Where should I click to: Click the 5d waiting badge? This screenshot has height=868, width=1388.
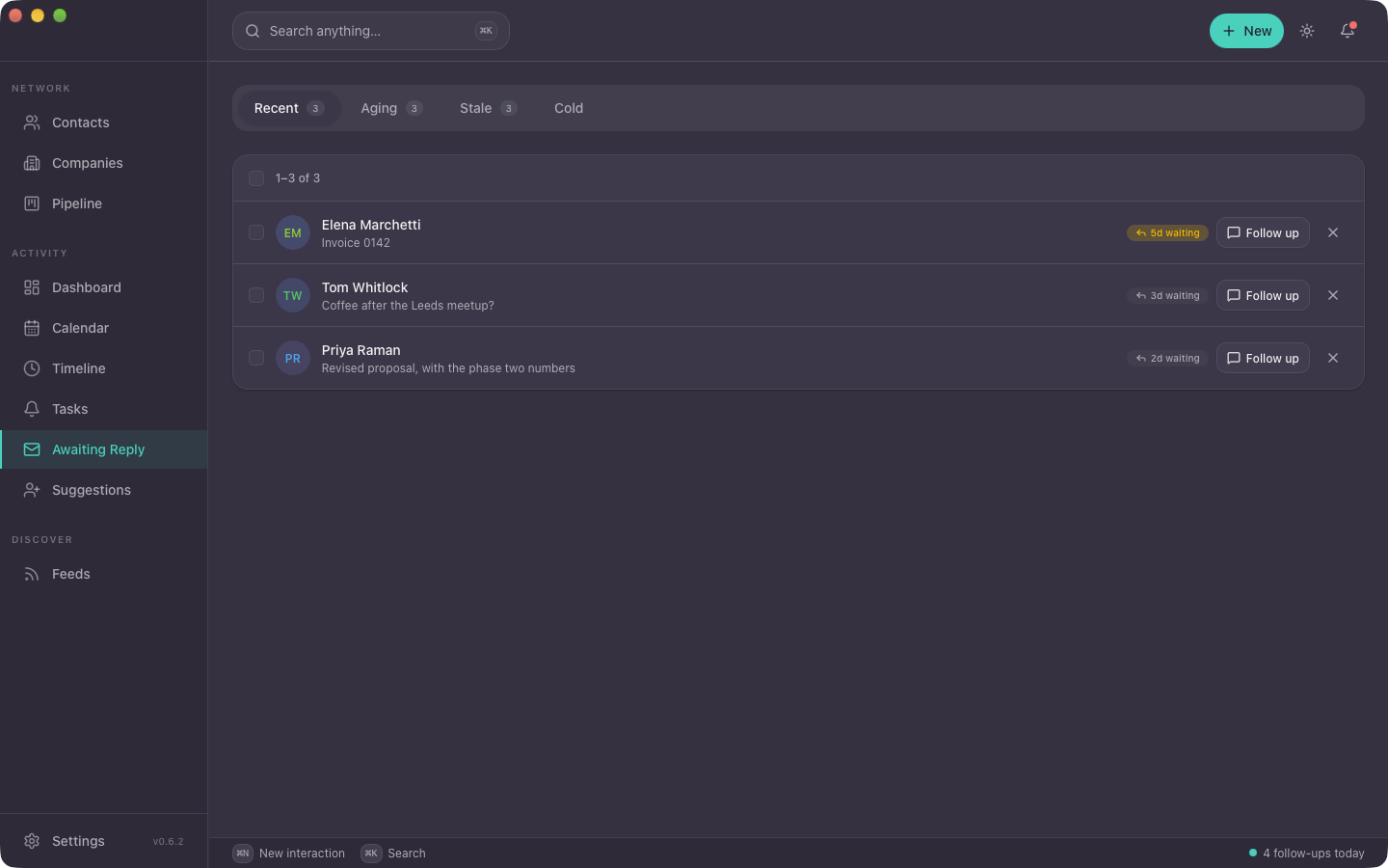tap(1167, 232)
